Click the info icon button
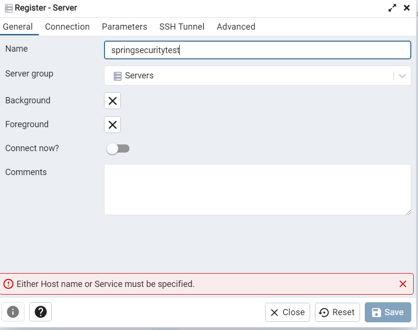The height and width of the screenshot is (330, 418). 13,312
